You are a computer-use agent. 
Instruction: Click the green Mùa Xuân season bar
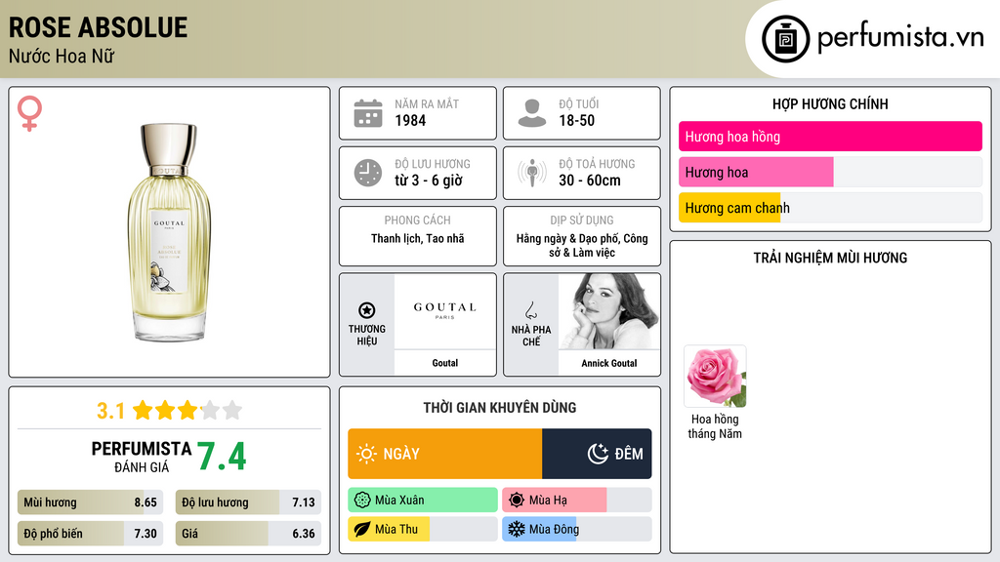point(423,501)
